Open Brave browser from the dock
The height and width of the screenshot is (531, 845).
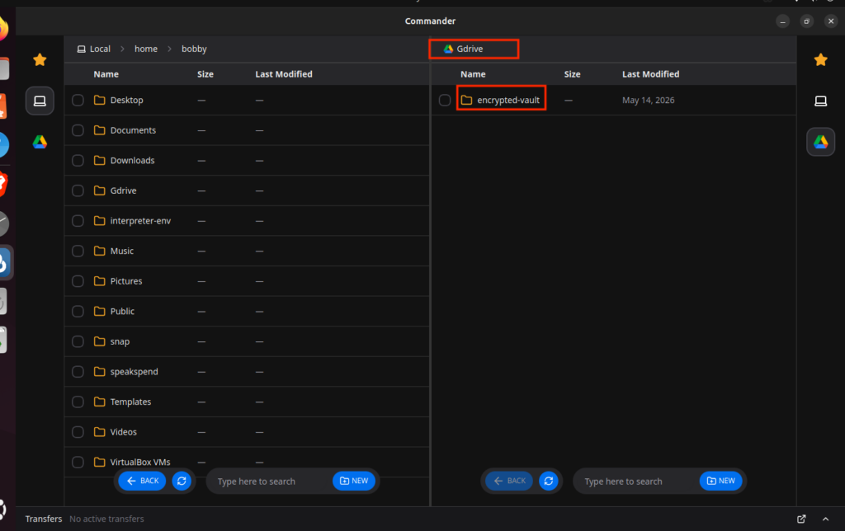[x=2, y=184]
